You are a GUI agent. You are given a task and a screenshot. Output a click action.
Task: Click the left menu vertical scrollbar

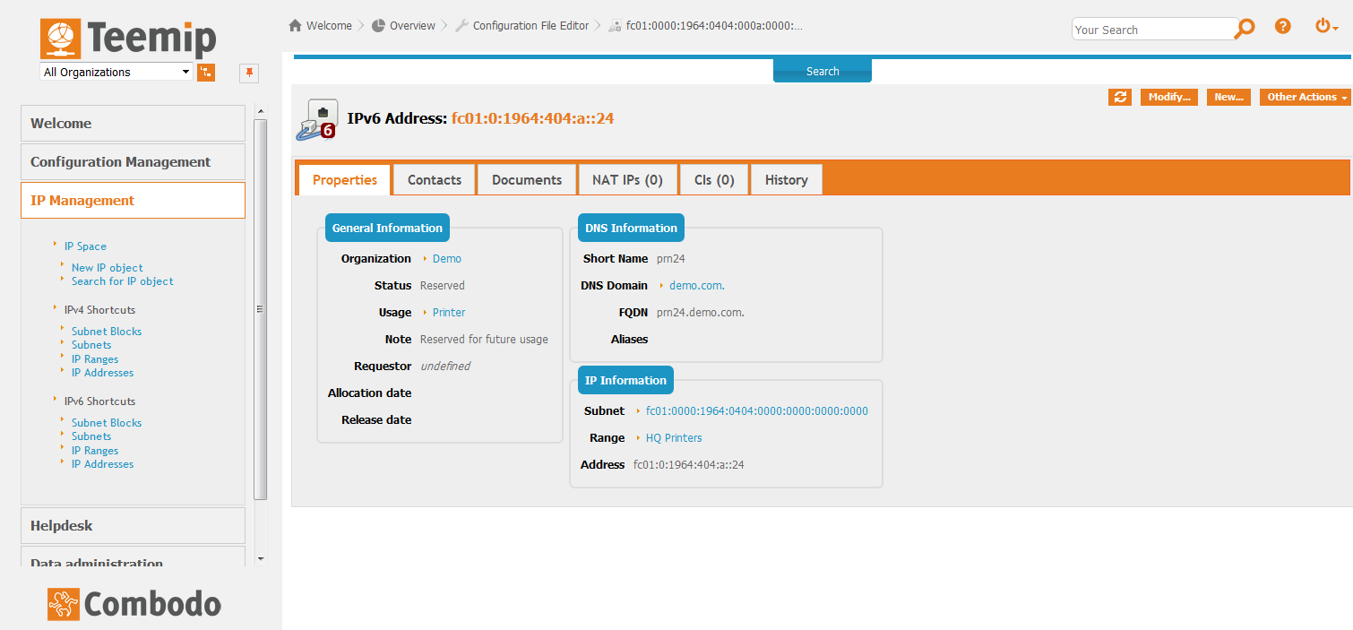pyautogui.click(x=261, y=309)
